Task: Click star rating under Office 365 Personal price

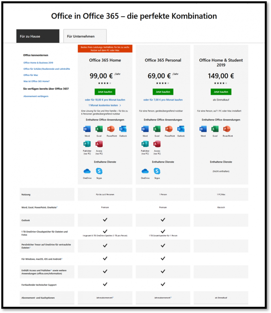Action: (162, 83)
